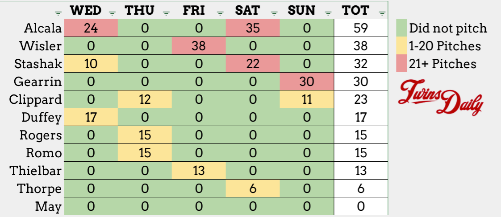Open the WED column filter icon
501x217 pixels.
112,12
